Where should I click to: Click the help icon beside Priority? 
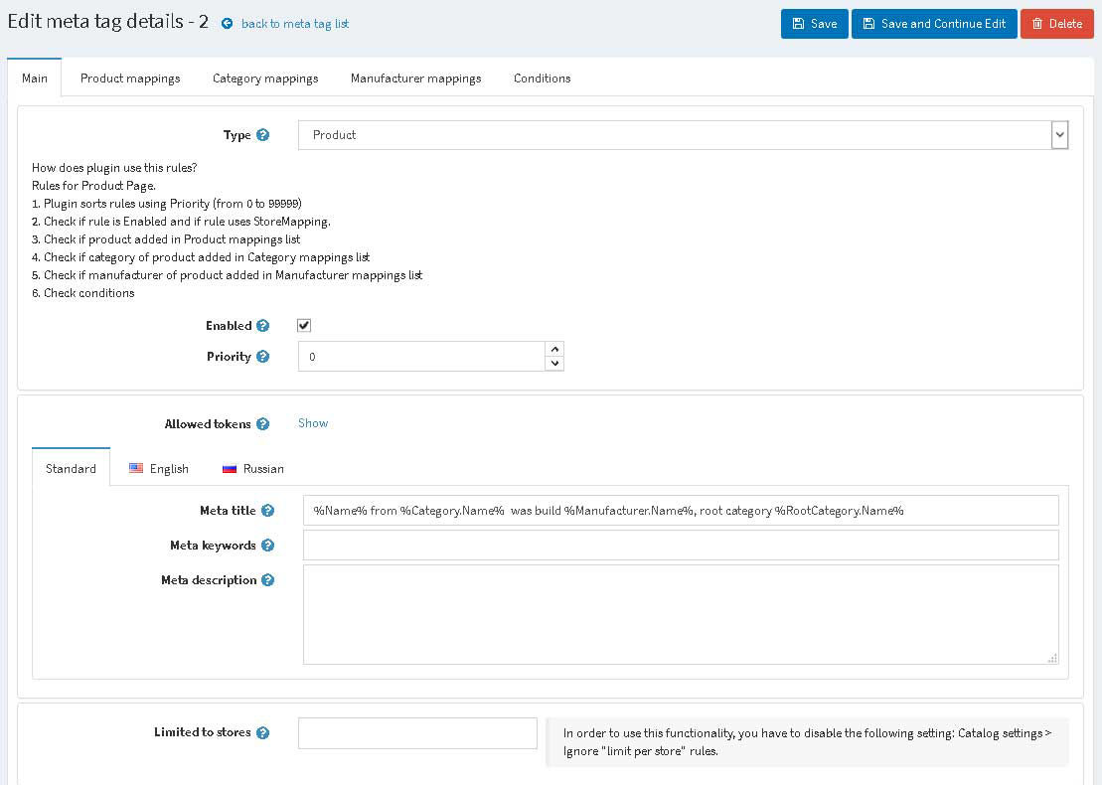click(x=262, y=357)
